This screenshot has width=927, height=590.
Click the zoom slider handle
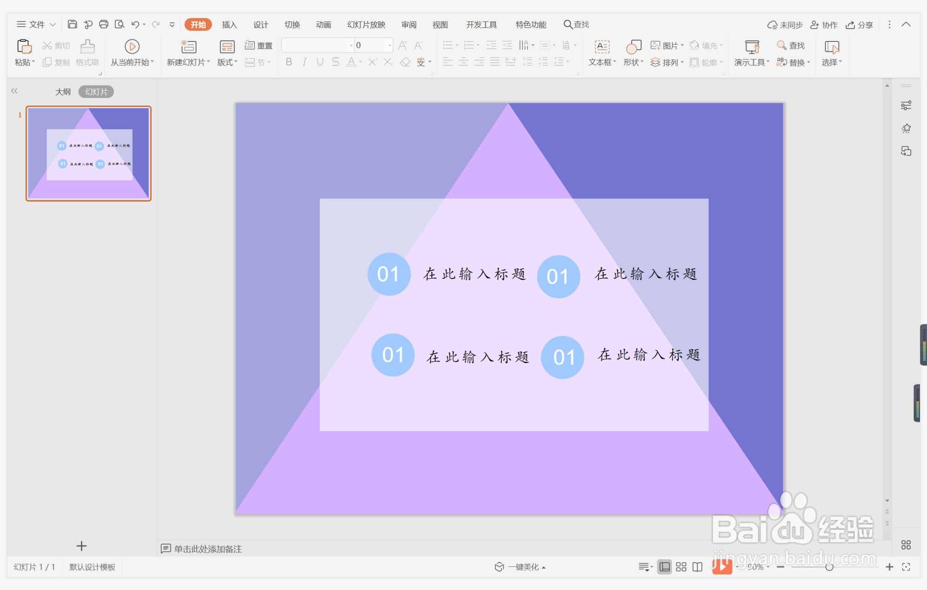(x=829, y=567)
